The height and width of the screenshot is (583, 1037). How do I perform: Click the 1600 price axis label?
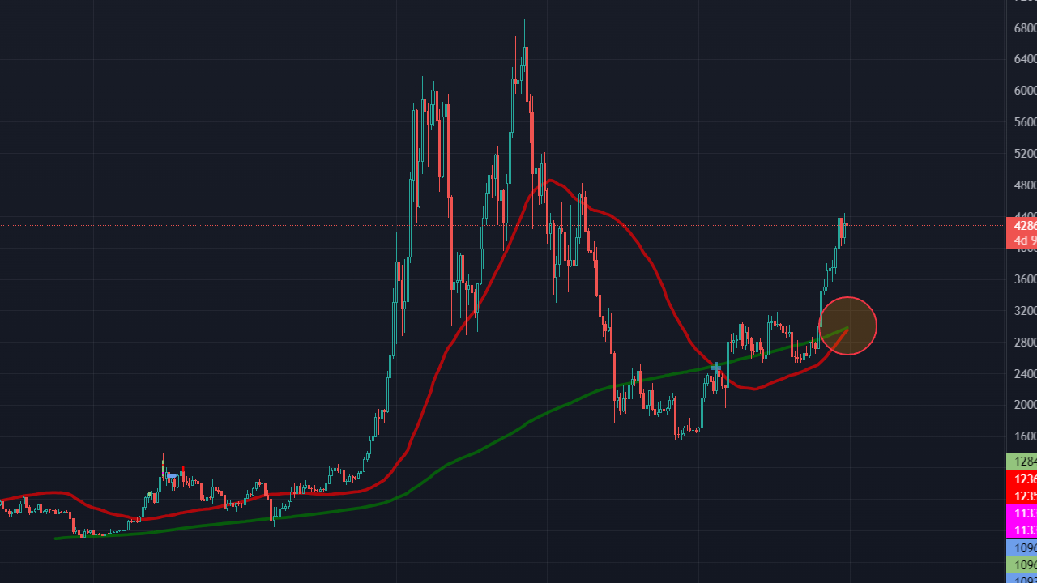pyautogui.click(x=1025, y=436)
